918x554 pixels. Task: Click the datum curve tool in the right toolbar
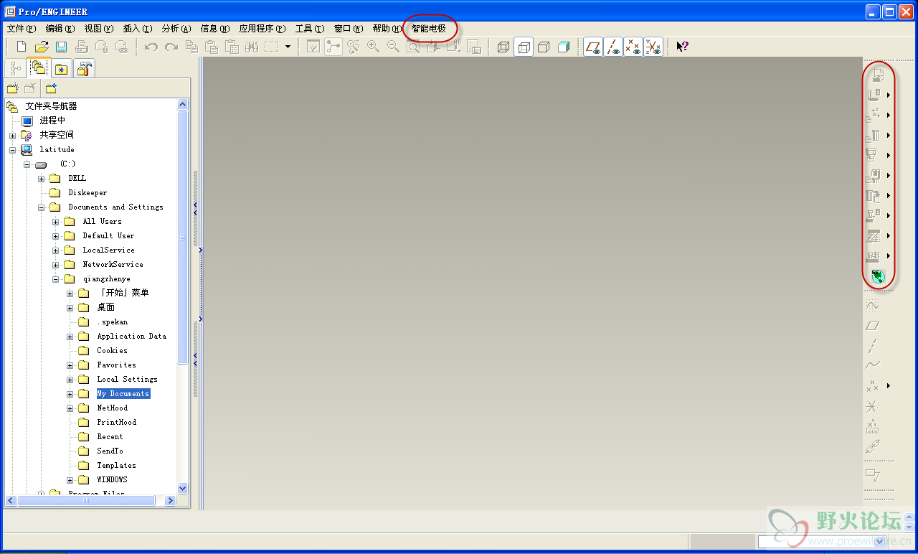click(x=872, y=366)
